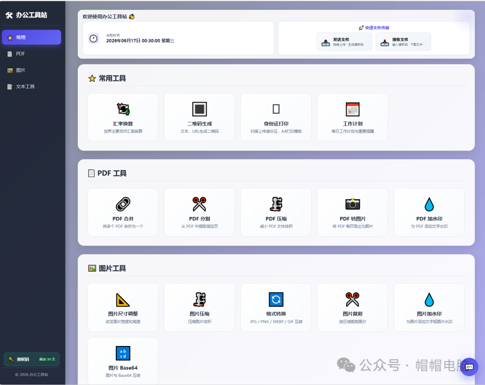Click the JPG / PNG / WEBP / GIF 互转 description
Viewport: 485px width, 385px height.
coord(276,322)
